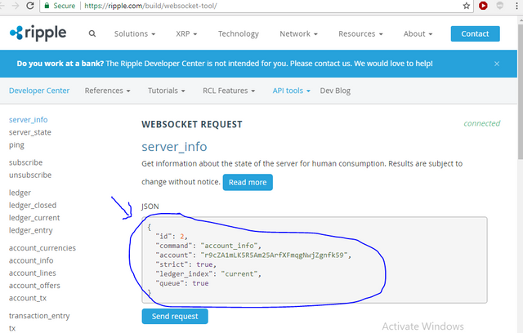Reload the page using the refresh icon

[x=30, y=6]
